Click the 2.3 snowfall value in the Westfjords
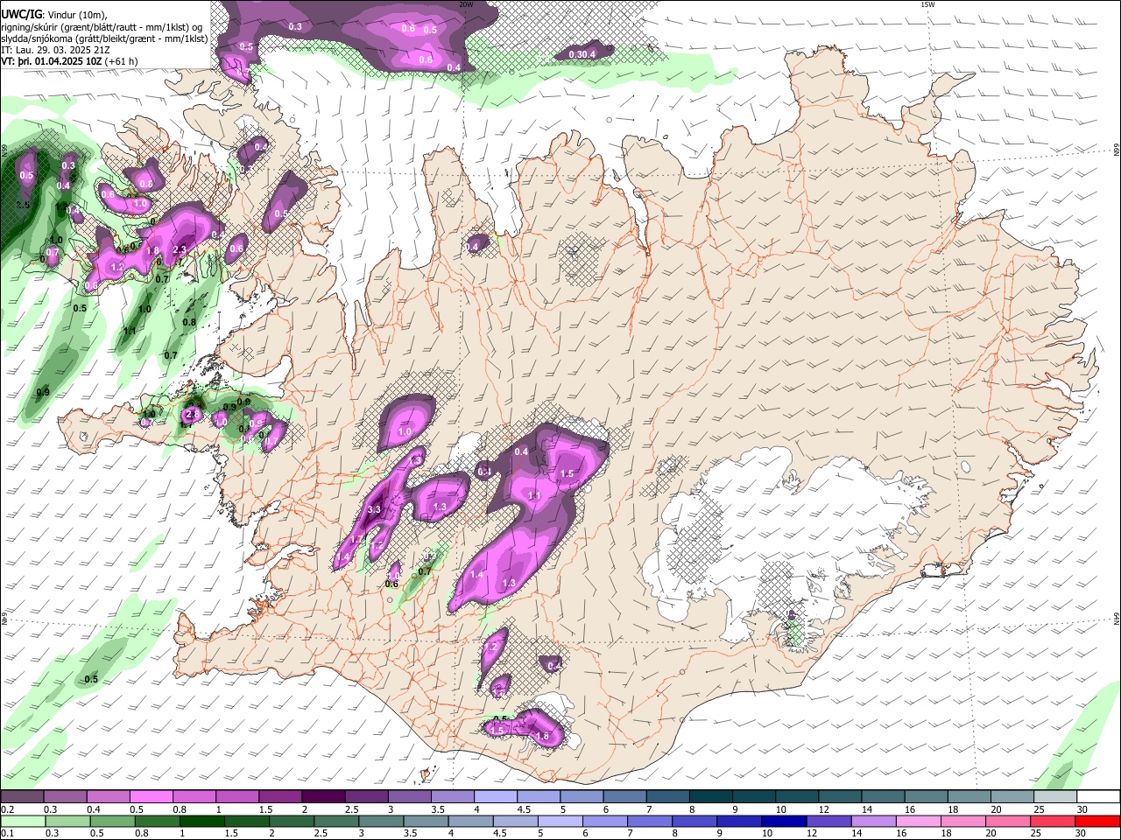 [180, 250]
